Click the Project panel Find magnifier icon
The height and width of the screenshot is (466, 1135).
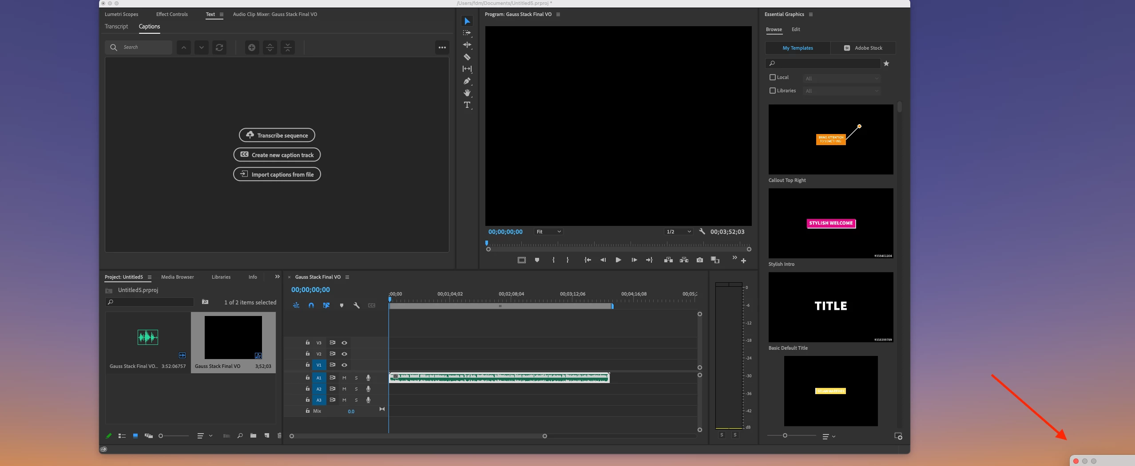tap(240, 436)
